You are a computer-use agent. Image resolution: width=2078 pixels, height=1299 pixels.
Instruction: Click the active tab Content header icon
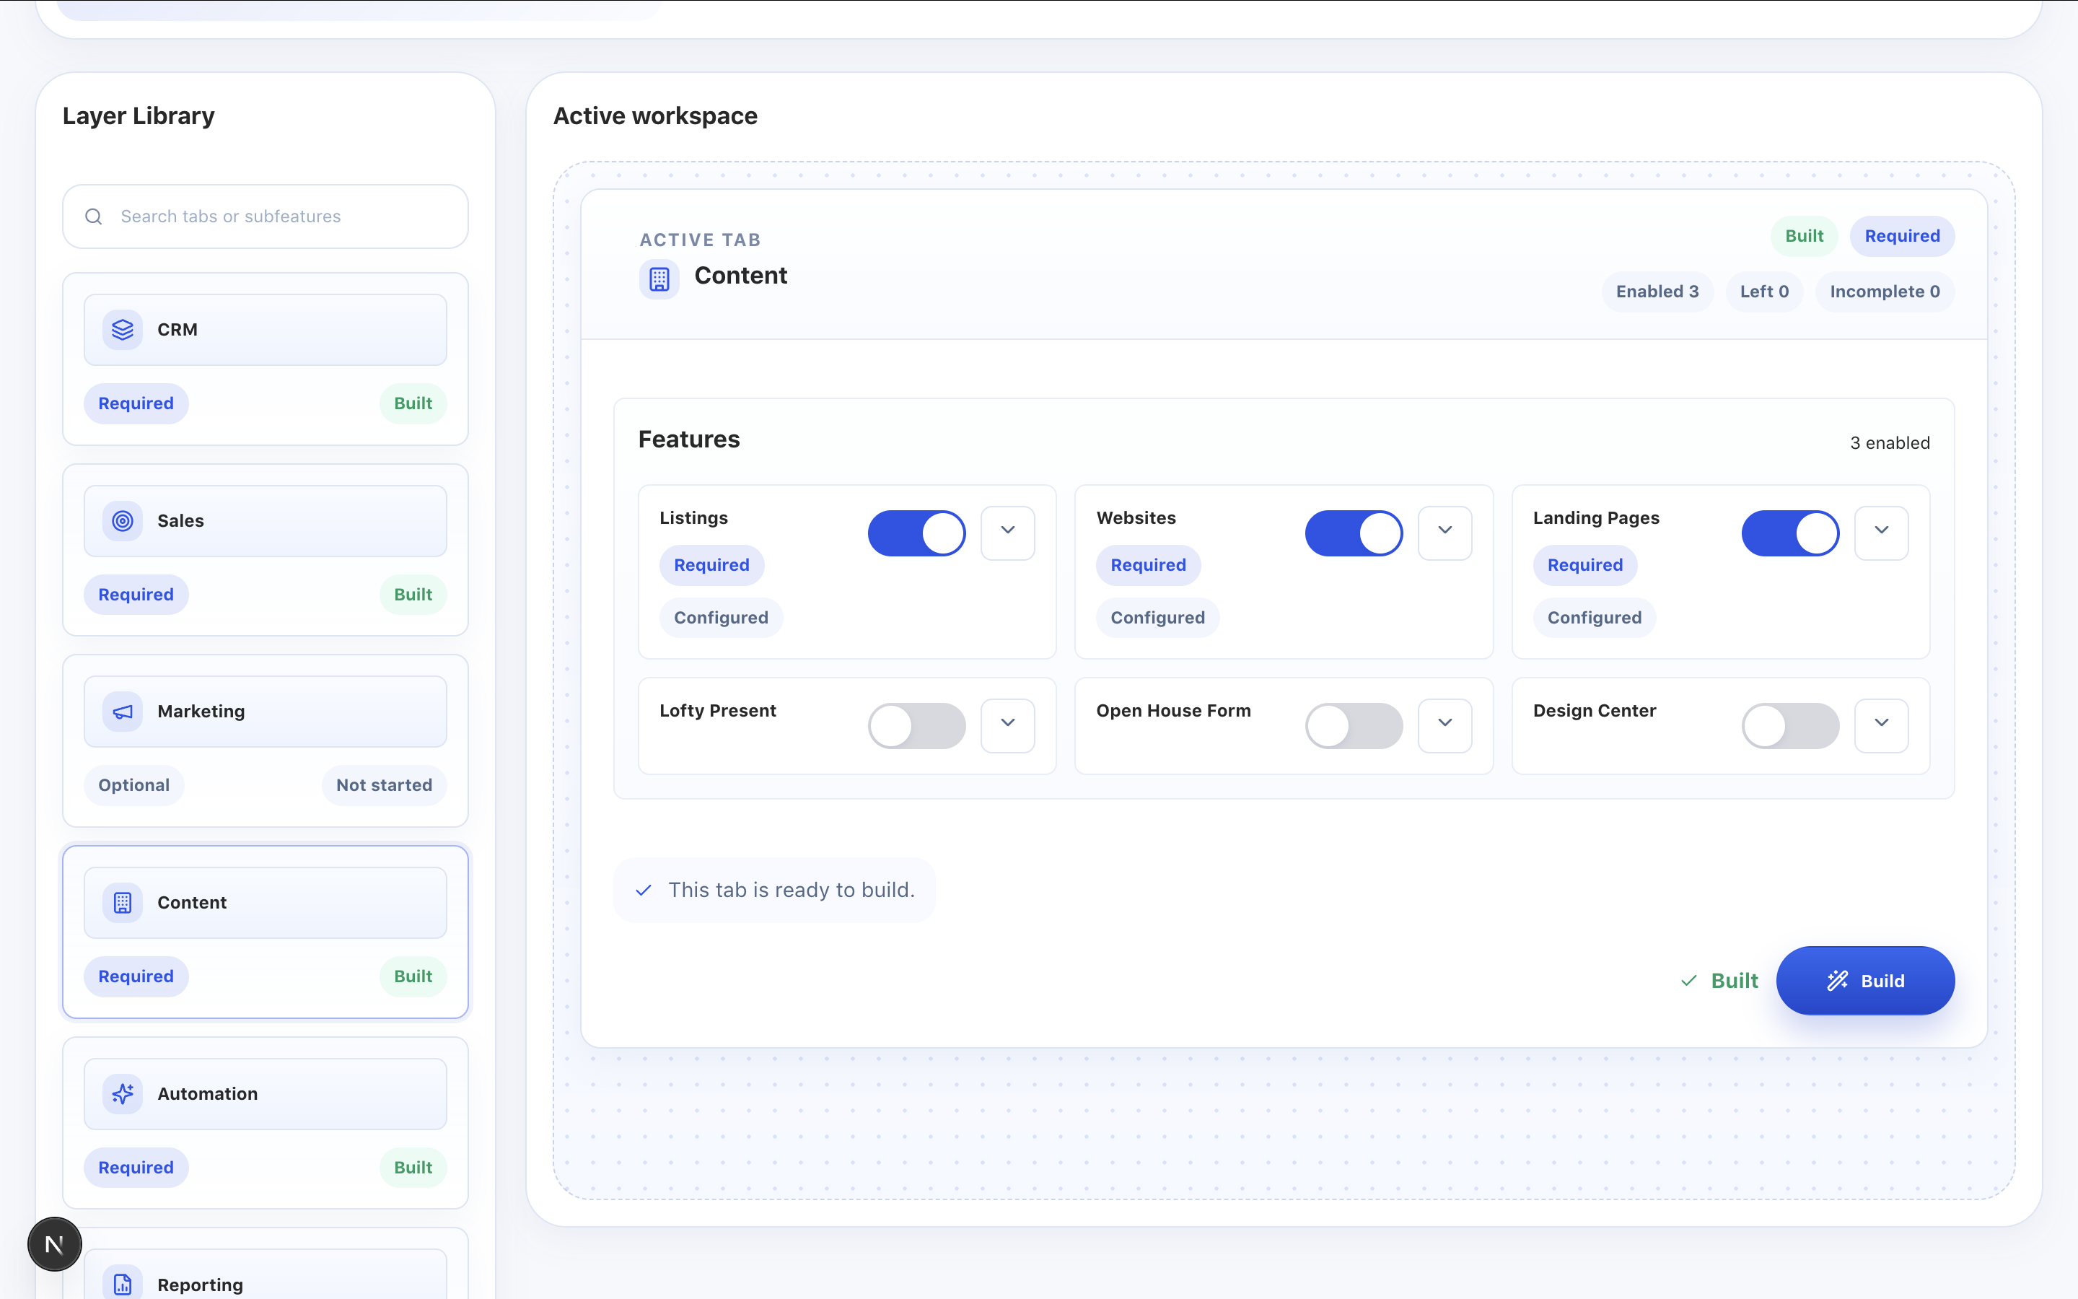point(659,279)
